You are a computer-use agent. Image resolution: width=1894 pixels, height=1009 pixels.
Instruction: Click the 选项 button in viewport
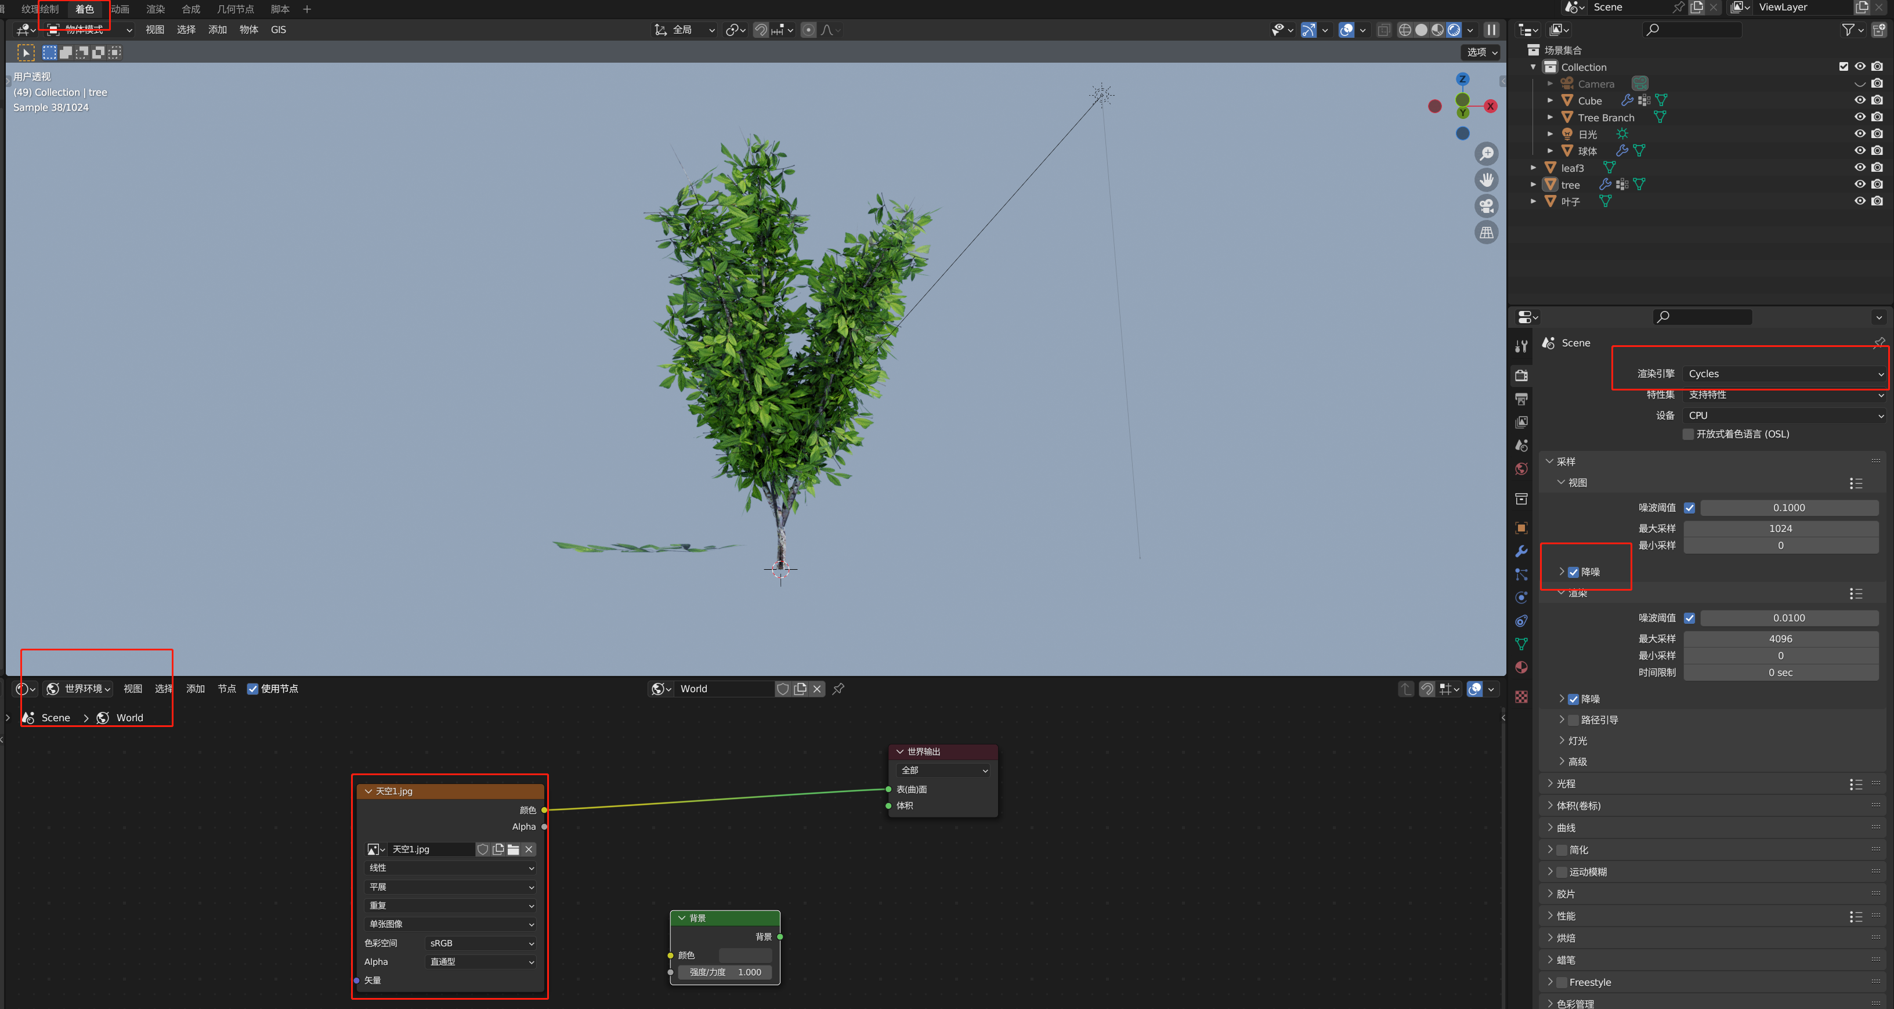[1481, 52]
